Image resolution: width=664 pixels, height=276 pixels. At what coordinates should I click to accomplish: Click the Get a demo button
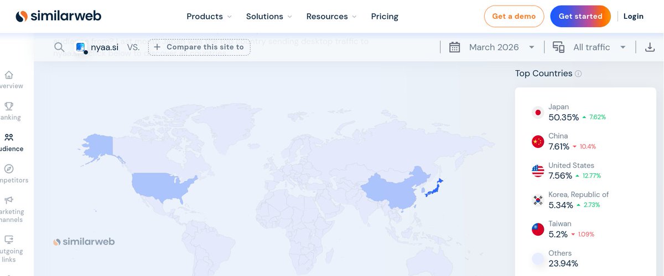coord(514,17)
